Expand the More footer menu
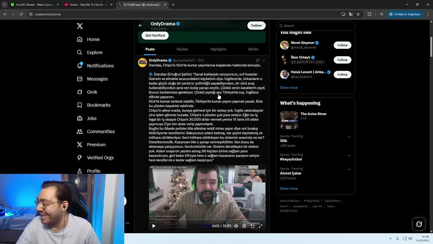Viewport: 433px width, 244px height. [x=331, y=206]
